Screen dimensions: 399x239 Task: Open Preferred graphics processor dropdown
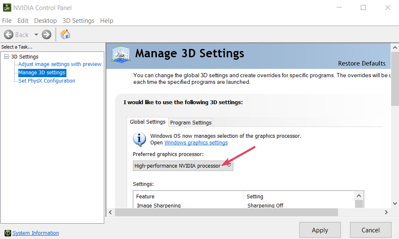pyautogui.click(x=183, y=166)
